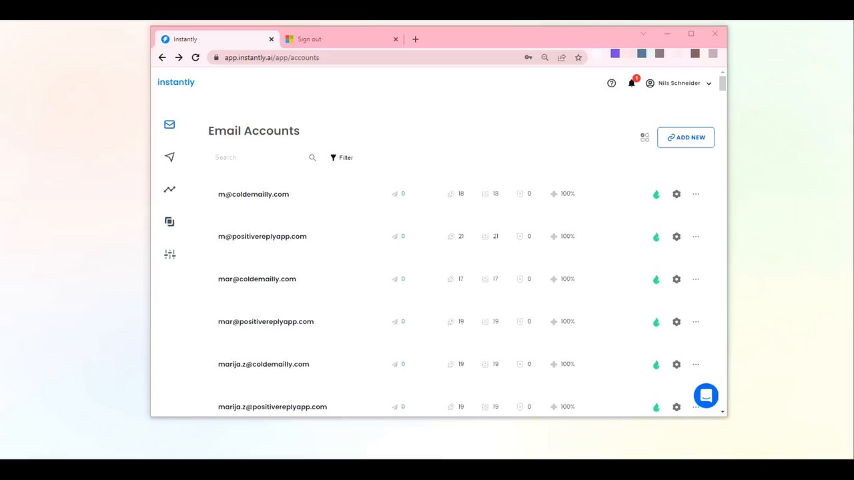Open m@positivereplyapp.com account row
Viewport: 854px width, 480px height.
point(460,237)
